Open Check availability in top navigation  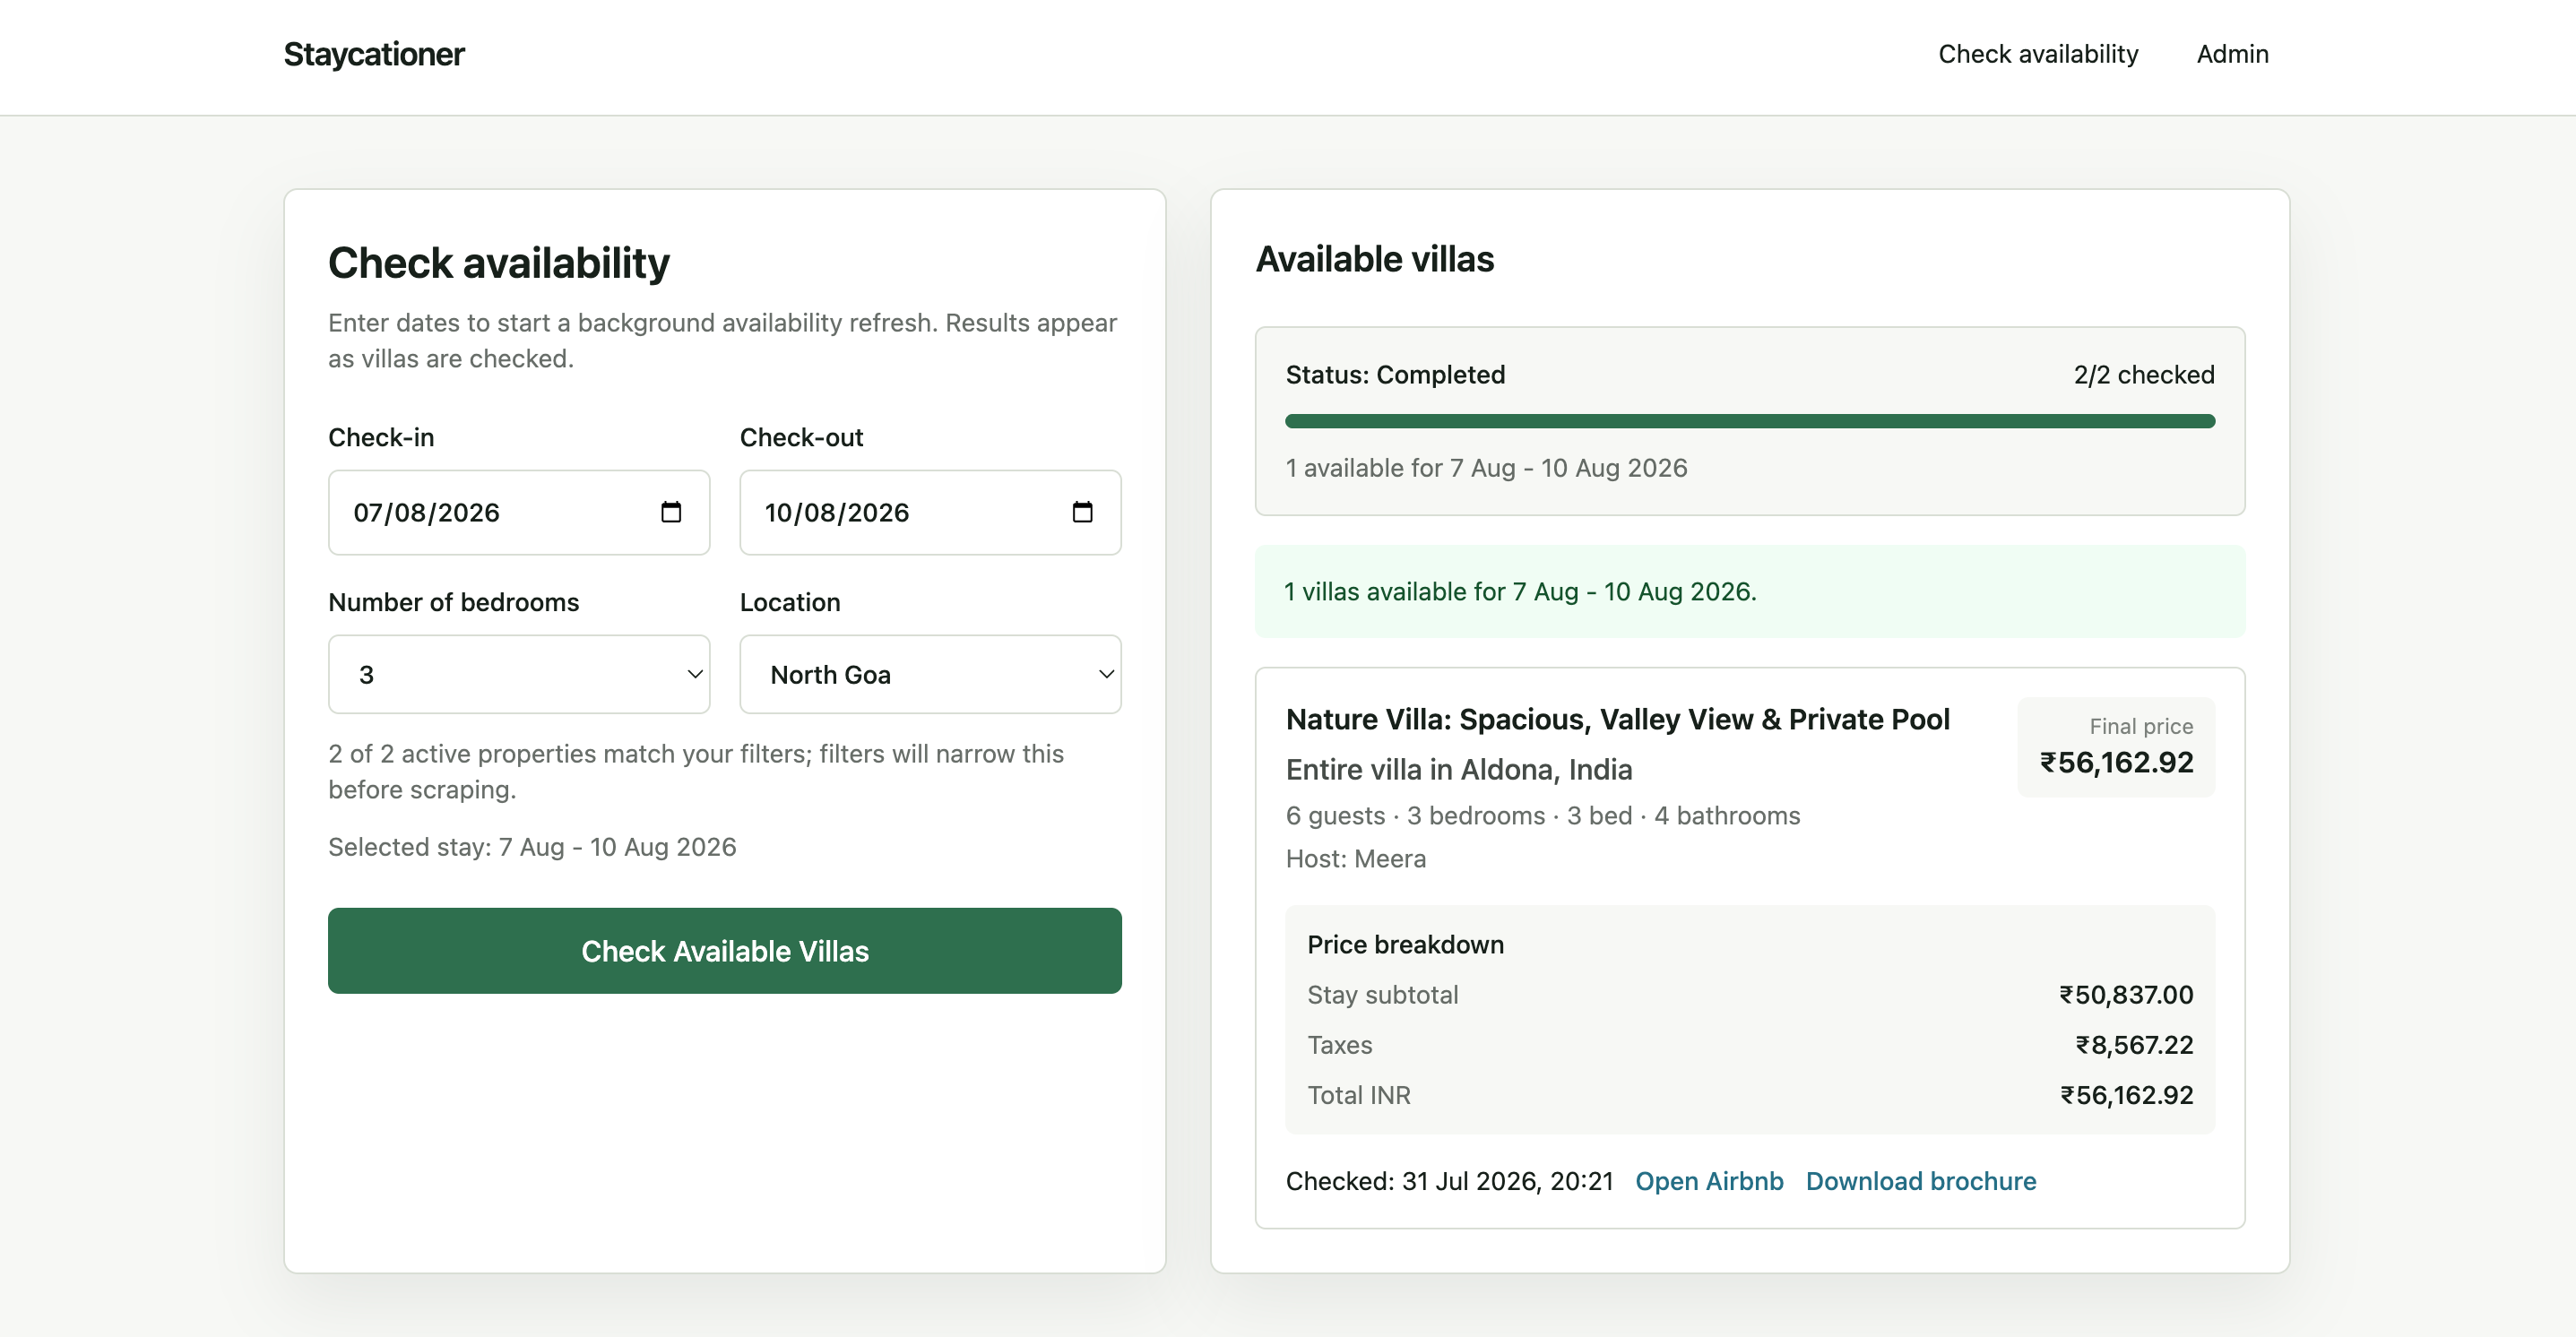[2038, 54]
